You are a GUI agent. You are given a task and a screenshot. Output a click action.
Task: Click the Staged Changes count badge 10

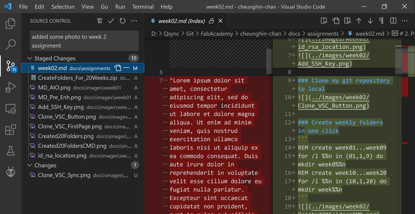(134, 58)
